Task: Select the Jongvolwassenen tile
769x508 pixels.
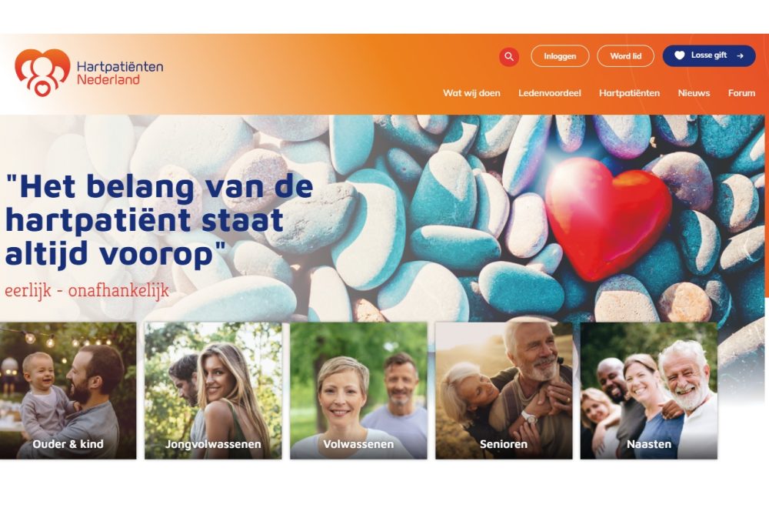Action: click(213, 391)
